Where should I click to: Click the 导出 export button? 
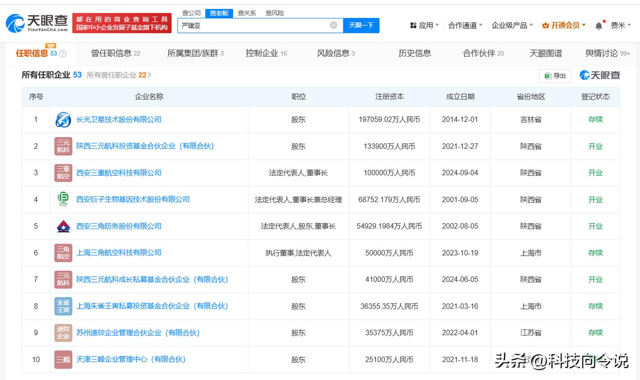click(555, 75)
